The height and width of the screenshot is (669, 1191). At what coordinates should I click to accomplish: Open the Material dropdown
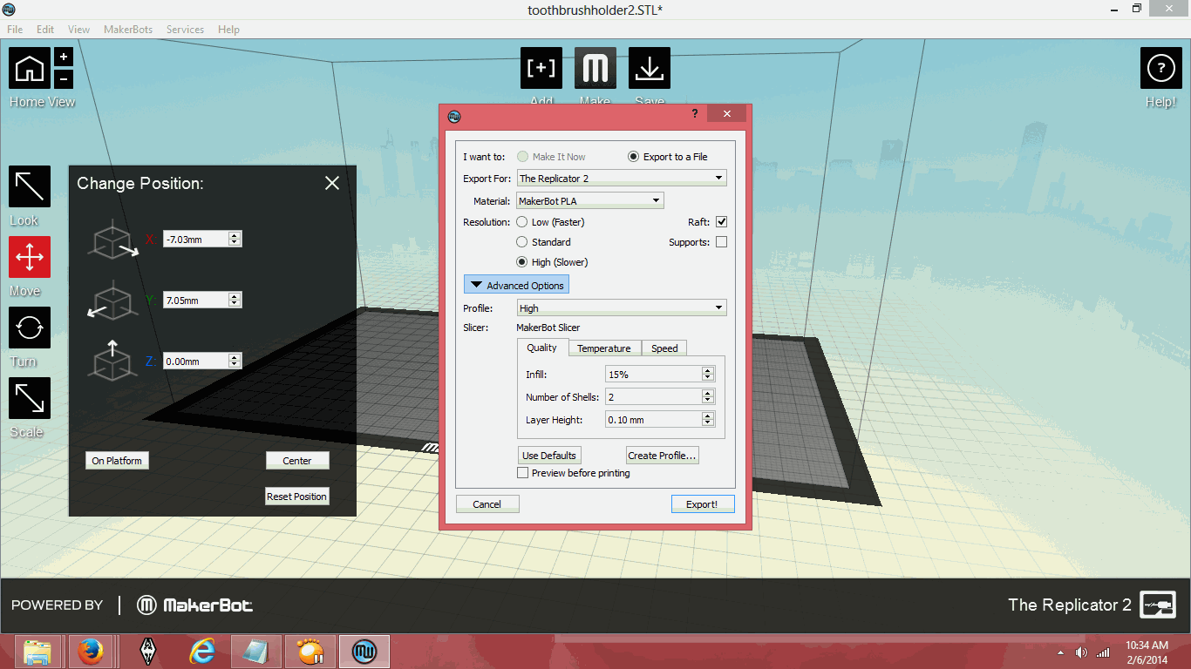[x=590, y=201]
